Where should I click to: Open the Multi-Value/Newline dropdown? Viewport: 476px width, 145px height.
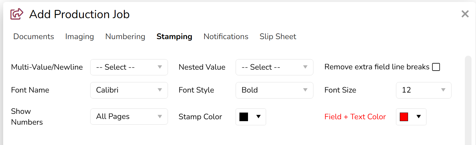click(129, 67)
